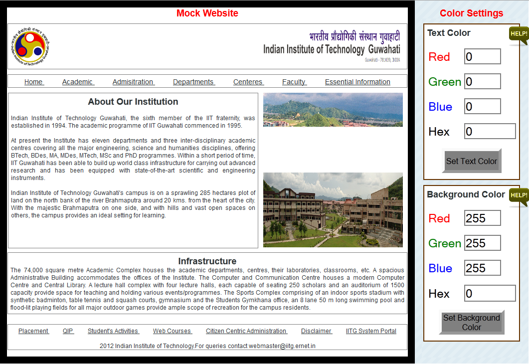Open the Academic menu link
This screenshot has width=529, height=364.
point(78,82)
